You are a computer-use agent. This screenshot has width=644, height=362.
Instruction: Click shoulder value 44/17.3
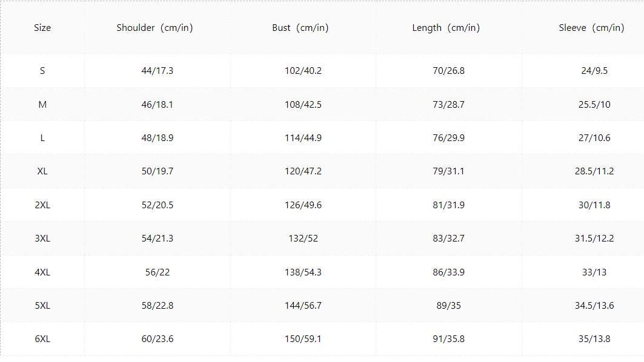pos(158,71)
